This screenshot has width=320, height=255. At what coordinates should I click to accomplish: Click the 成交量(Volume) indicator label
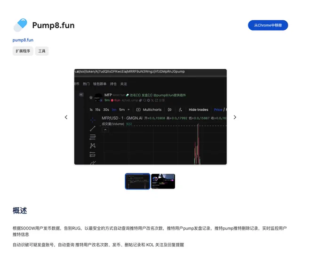tap(113, 123)
